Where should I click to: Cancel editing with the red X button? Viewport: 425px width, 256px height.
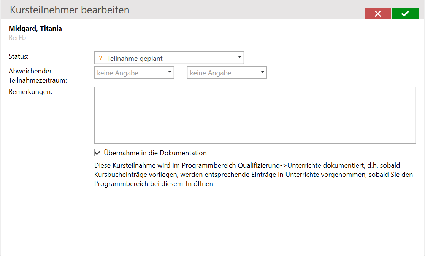pos(377,14)
